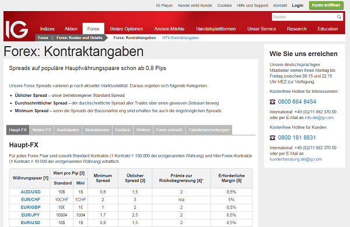The width and height of the screenshot is (350, 227).
Task: Switch to the Neben-FX tab
Action: 42,130
